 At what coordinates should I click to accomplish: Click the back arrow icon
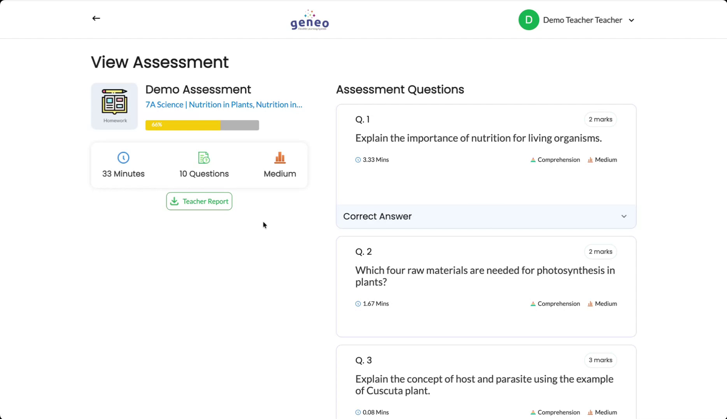point(96,18)
